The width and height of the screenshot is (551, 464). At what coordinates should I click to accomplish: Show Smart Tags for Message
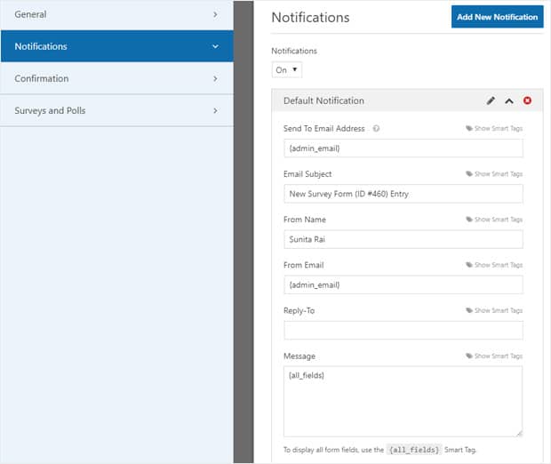coord(494,356)
